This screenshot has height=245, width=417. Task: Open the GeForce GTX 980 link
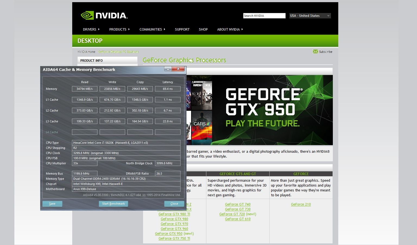[x=174, y=219]
